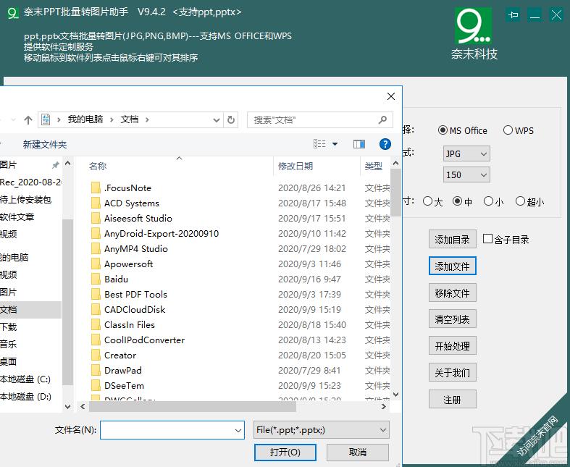Click the 移除文件 button
570x467 pixels.
[452, 293]
